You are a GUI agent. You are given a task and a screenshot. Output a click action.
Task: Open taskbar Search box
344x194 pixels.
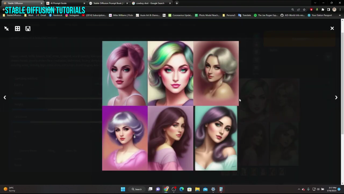(137, 189)
